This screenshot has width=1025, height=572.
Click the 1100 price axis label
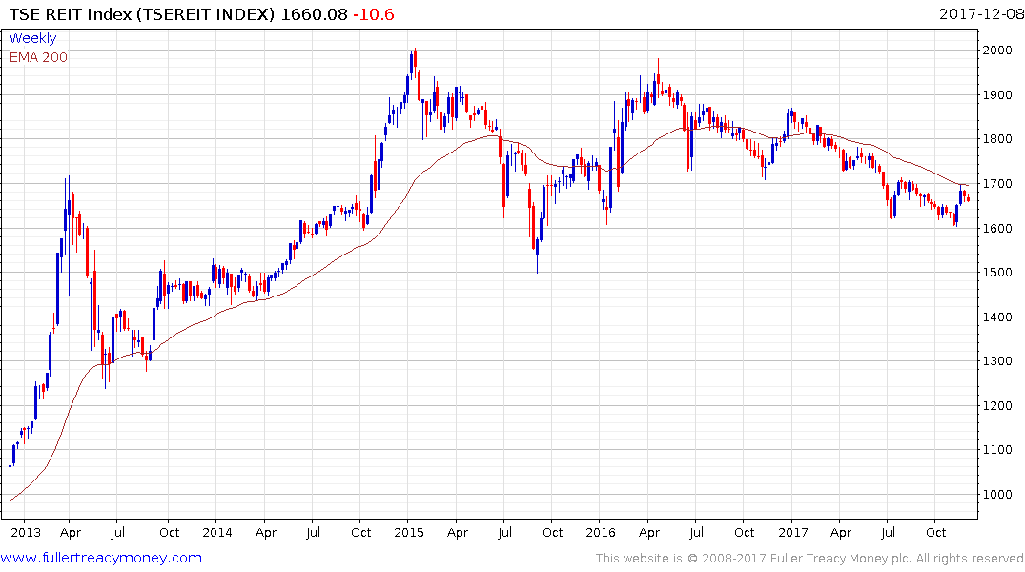(997, 450)
